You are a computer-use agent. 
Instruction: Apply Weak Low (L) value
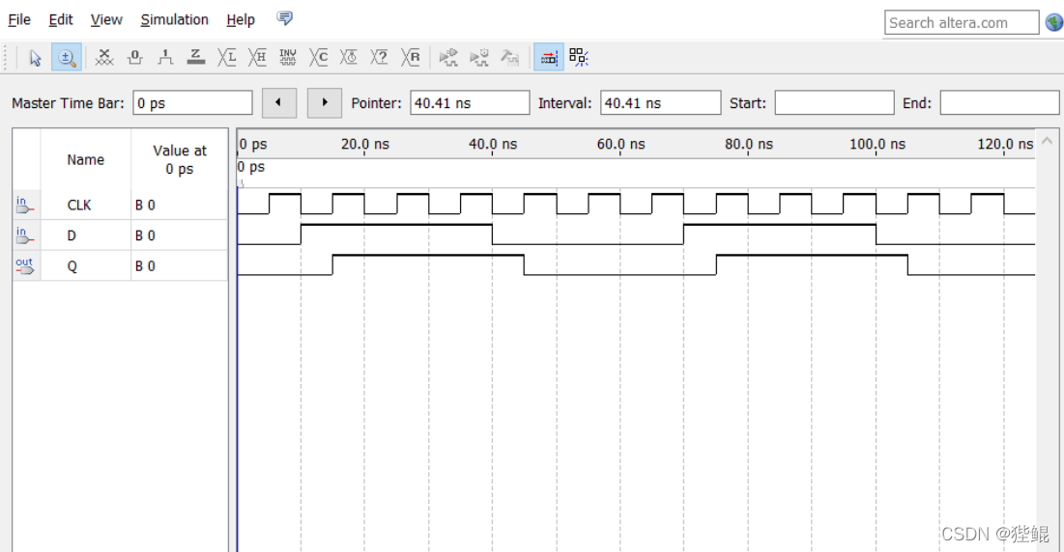tap(227, 58)
